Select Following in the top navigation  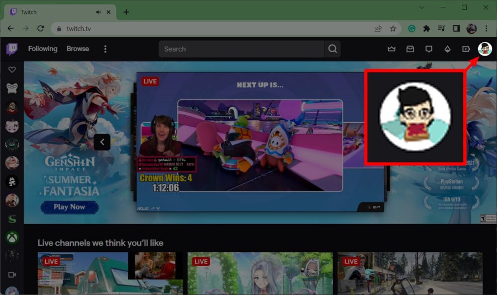click(x=42, y=49)
